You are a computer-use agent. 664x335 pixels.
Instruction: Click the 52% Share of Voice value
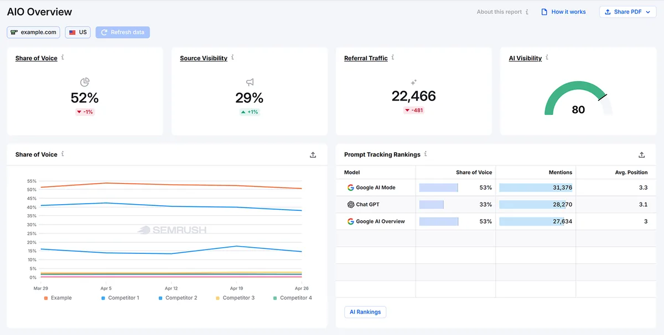[85, 98]
